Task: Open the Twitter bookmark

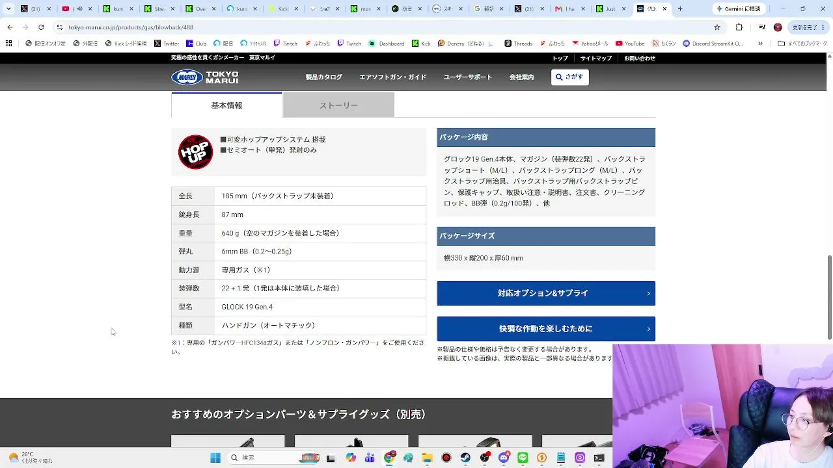Action: click(x=167, y=44)
